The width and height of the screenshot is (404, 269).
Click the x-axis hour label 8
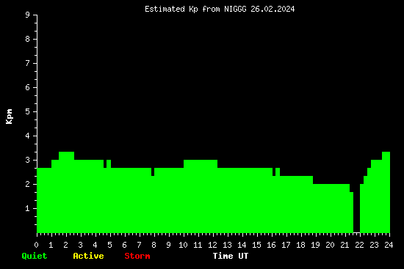154,245
